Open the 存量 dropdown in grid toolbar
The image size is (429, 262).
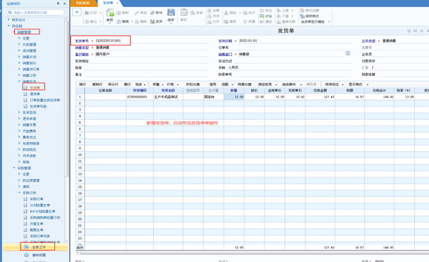coord(163,85)
